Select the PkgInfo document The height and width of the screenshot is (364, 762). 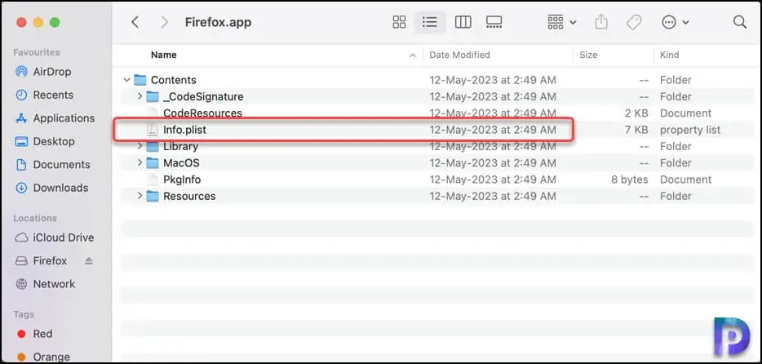(437, 180)
